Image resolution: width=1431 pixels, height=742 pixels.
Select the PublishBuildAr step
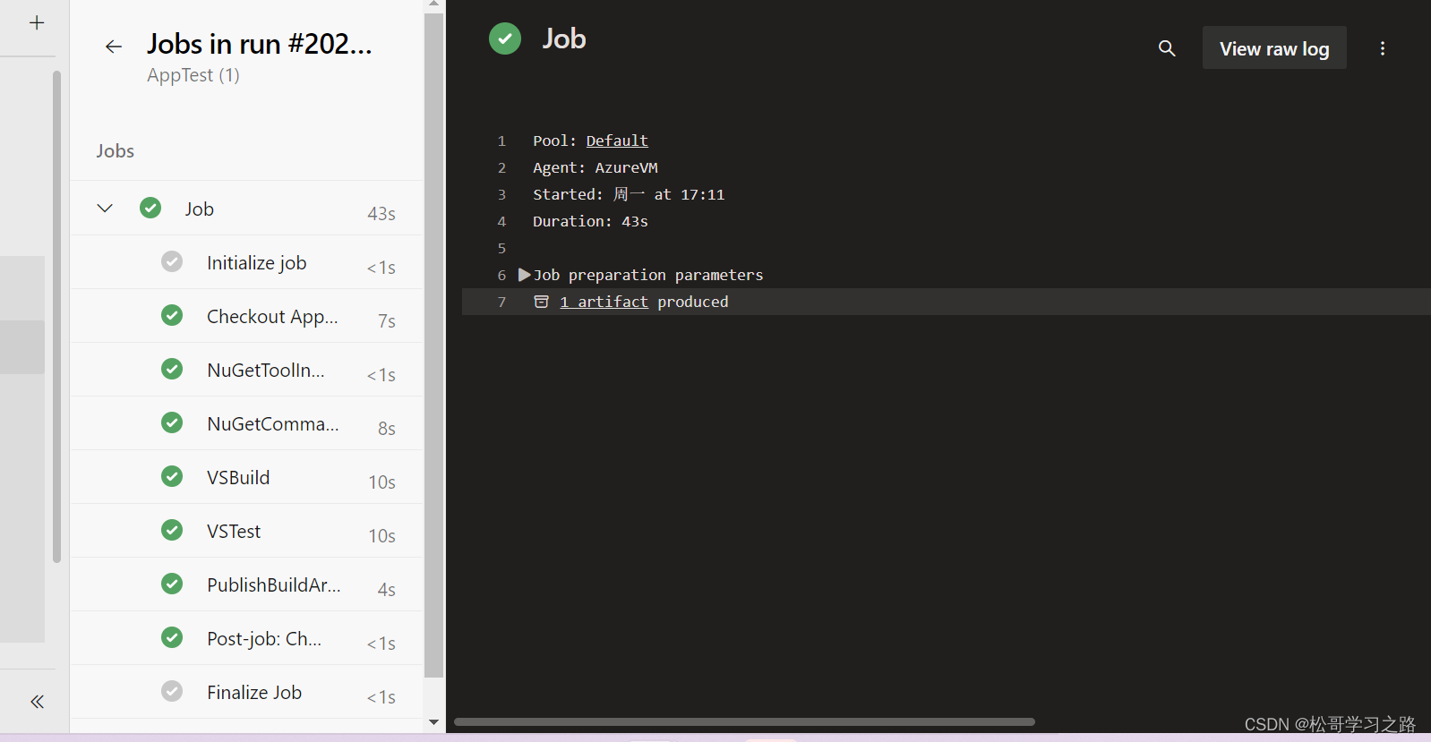pyautogui.click(x=246, y=584)
